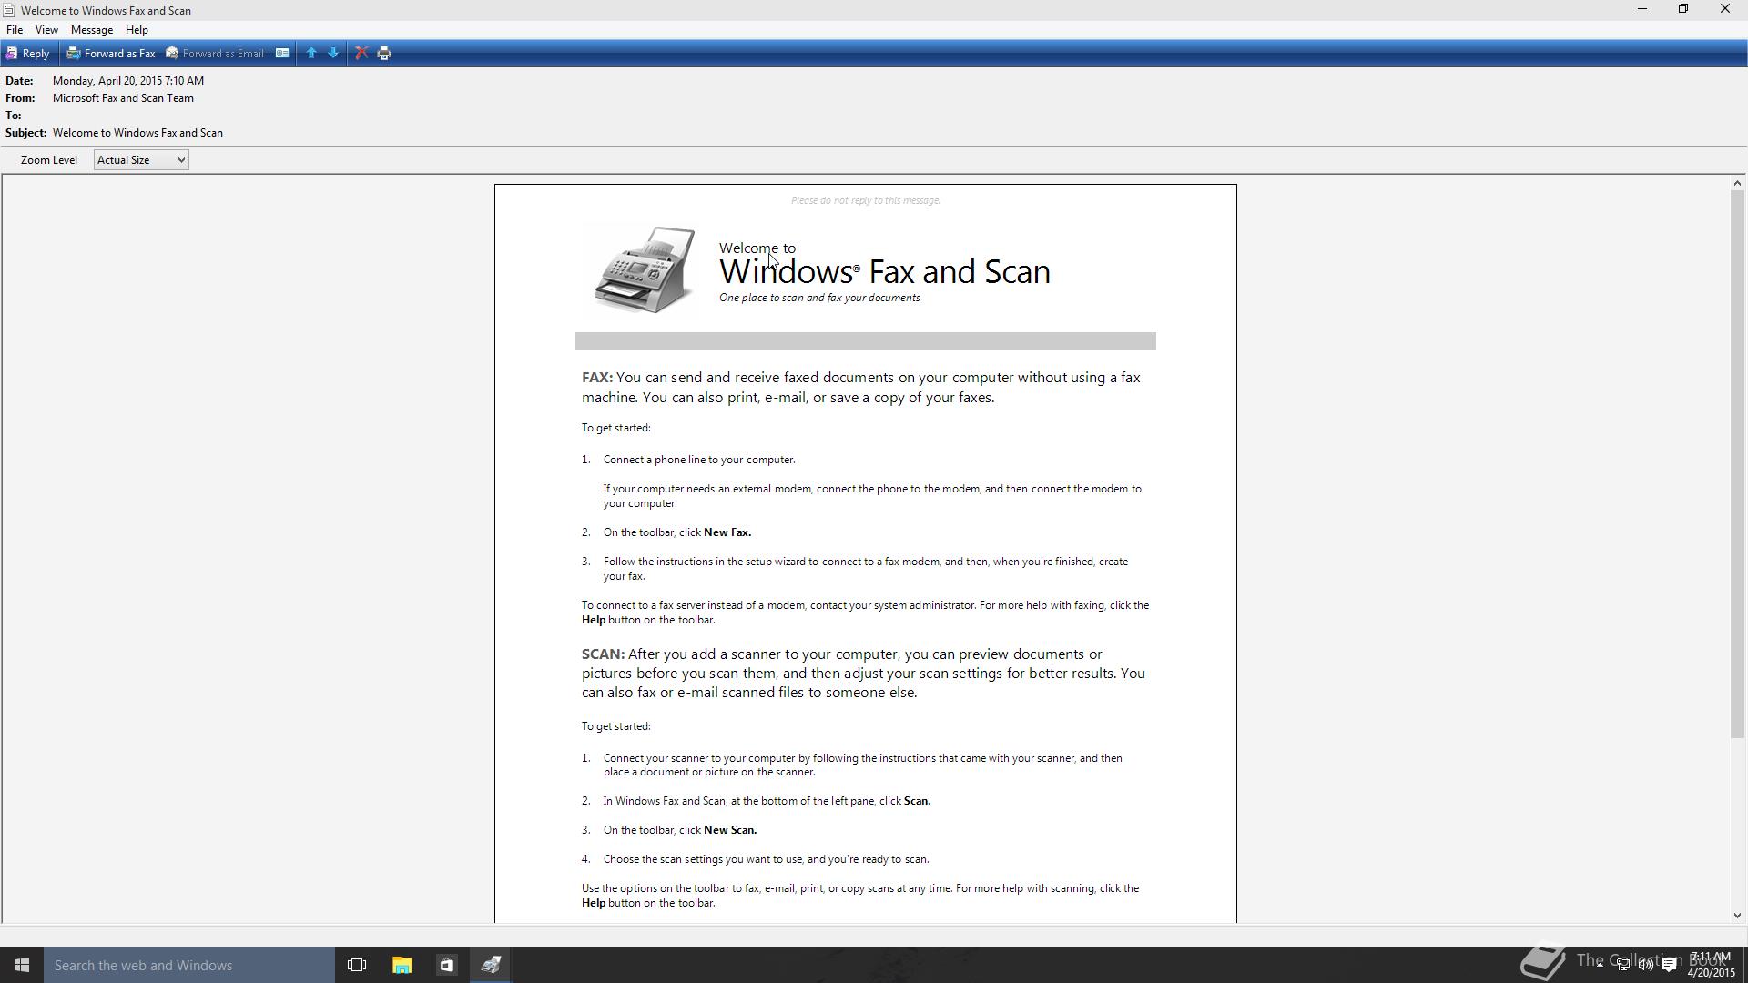1748x983 pixels.
Task: Open the Help menu
Action: point(137,30)
